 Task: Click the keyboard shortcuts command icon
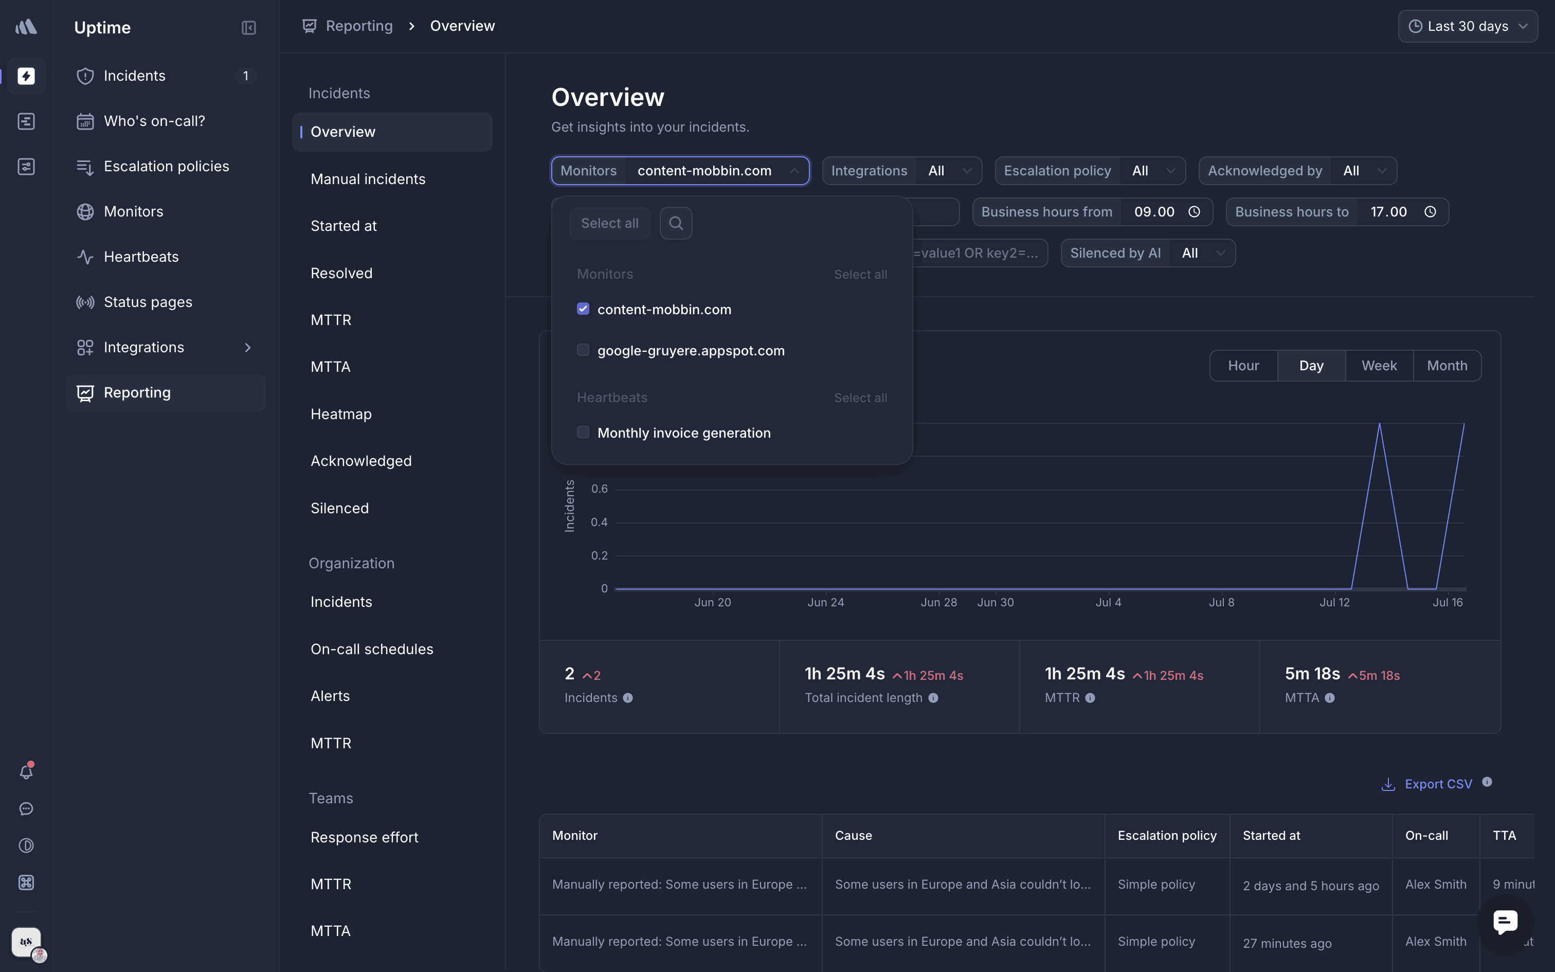point(26,883)
